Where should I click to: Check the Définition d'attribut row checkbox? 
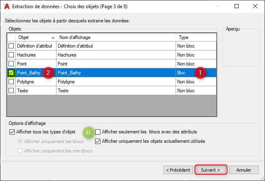tap(11, 46)
